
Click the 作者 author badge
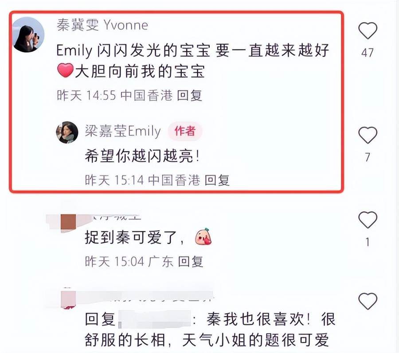coord(185,131)
